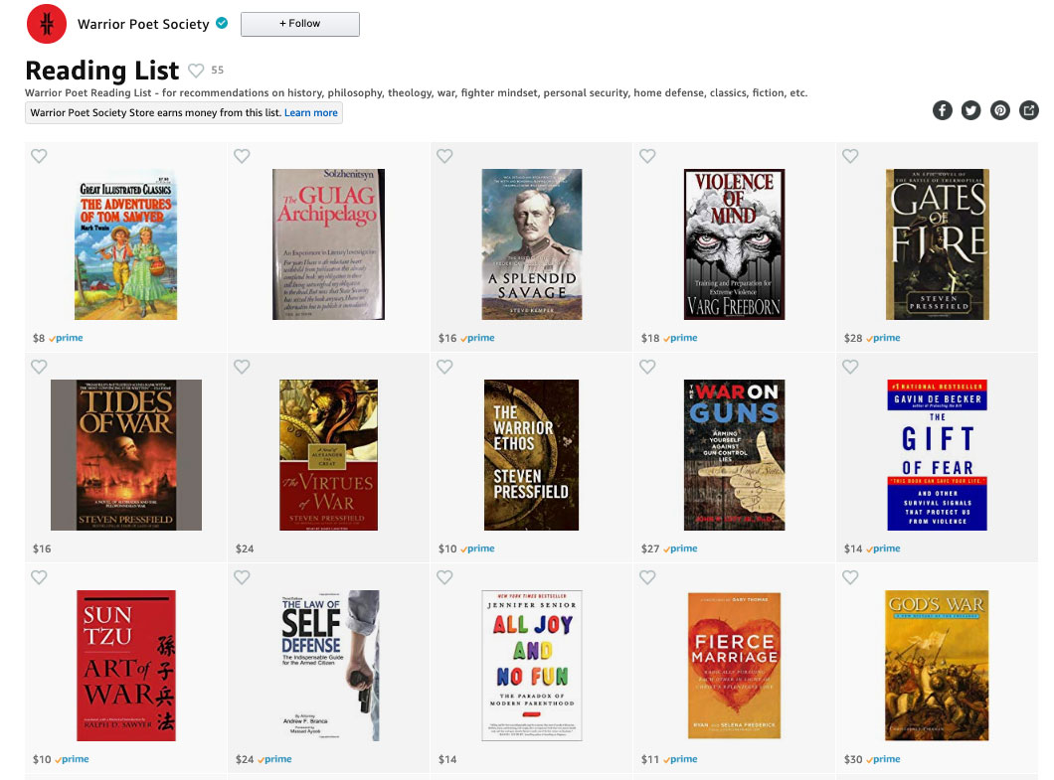Viewport: 1054px width, 780px height.
Task: Favorite The Adventures of Tom Sawyer
Action: pos(39,156)
